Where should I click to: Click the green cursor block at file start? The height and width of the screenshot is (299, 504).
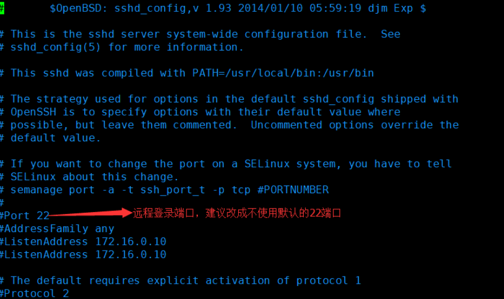click(x=3, y=8)
